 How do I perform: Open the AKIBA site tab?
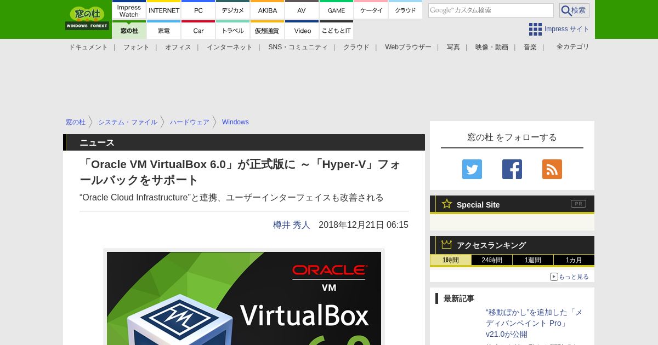coord(268,10)
